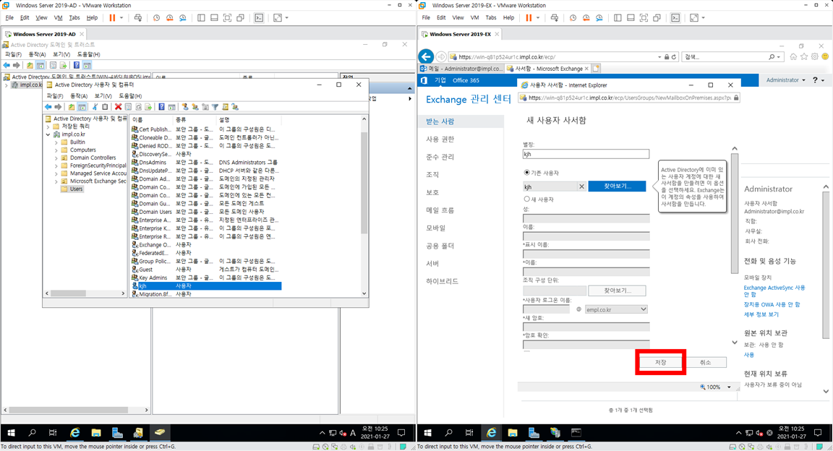Viewport: 833px width, 451px height.
Task: Expand the Managed Service Accounts node
Action: (56, 173)
